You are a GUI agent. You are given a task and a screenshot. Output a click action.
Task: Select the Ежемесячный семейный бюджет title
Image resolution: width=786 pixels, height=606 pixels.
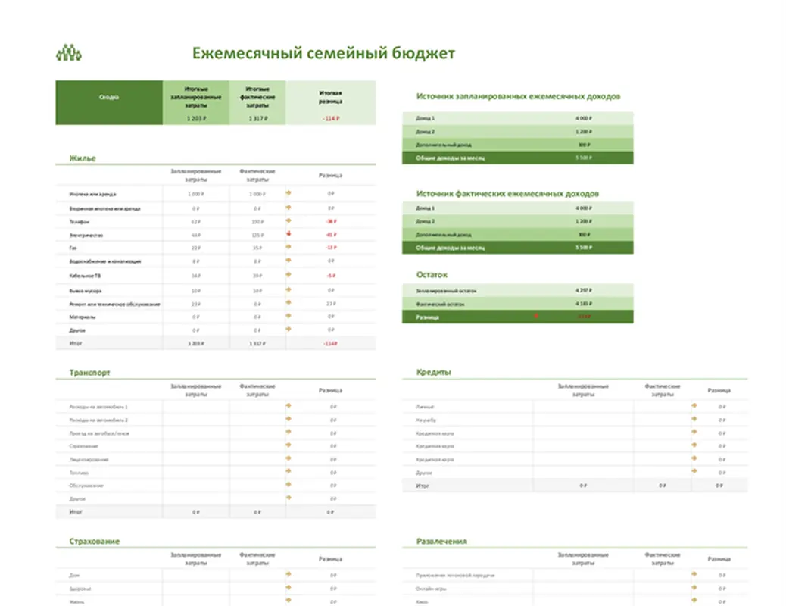(323, 53)
